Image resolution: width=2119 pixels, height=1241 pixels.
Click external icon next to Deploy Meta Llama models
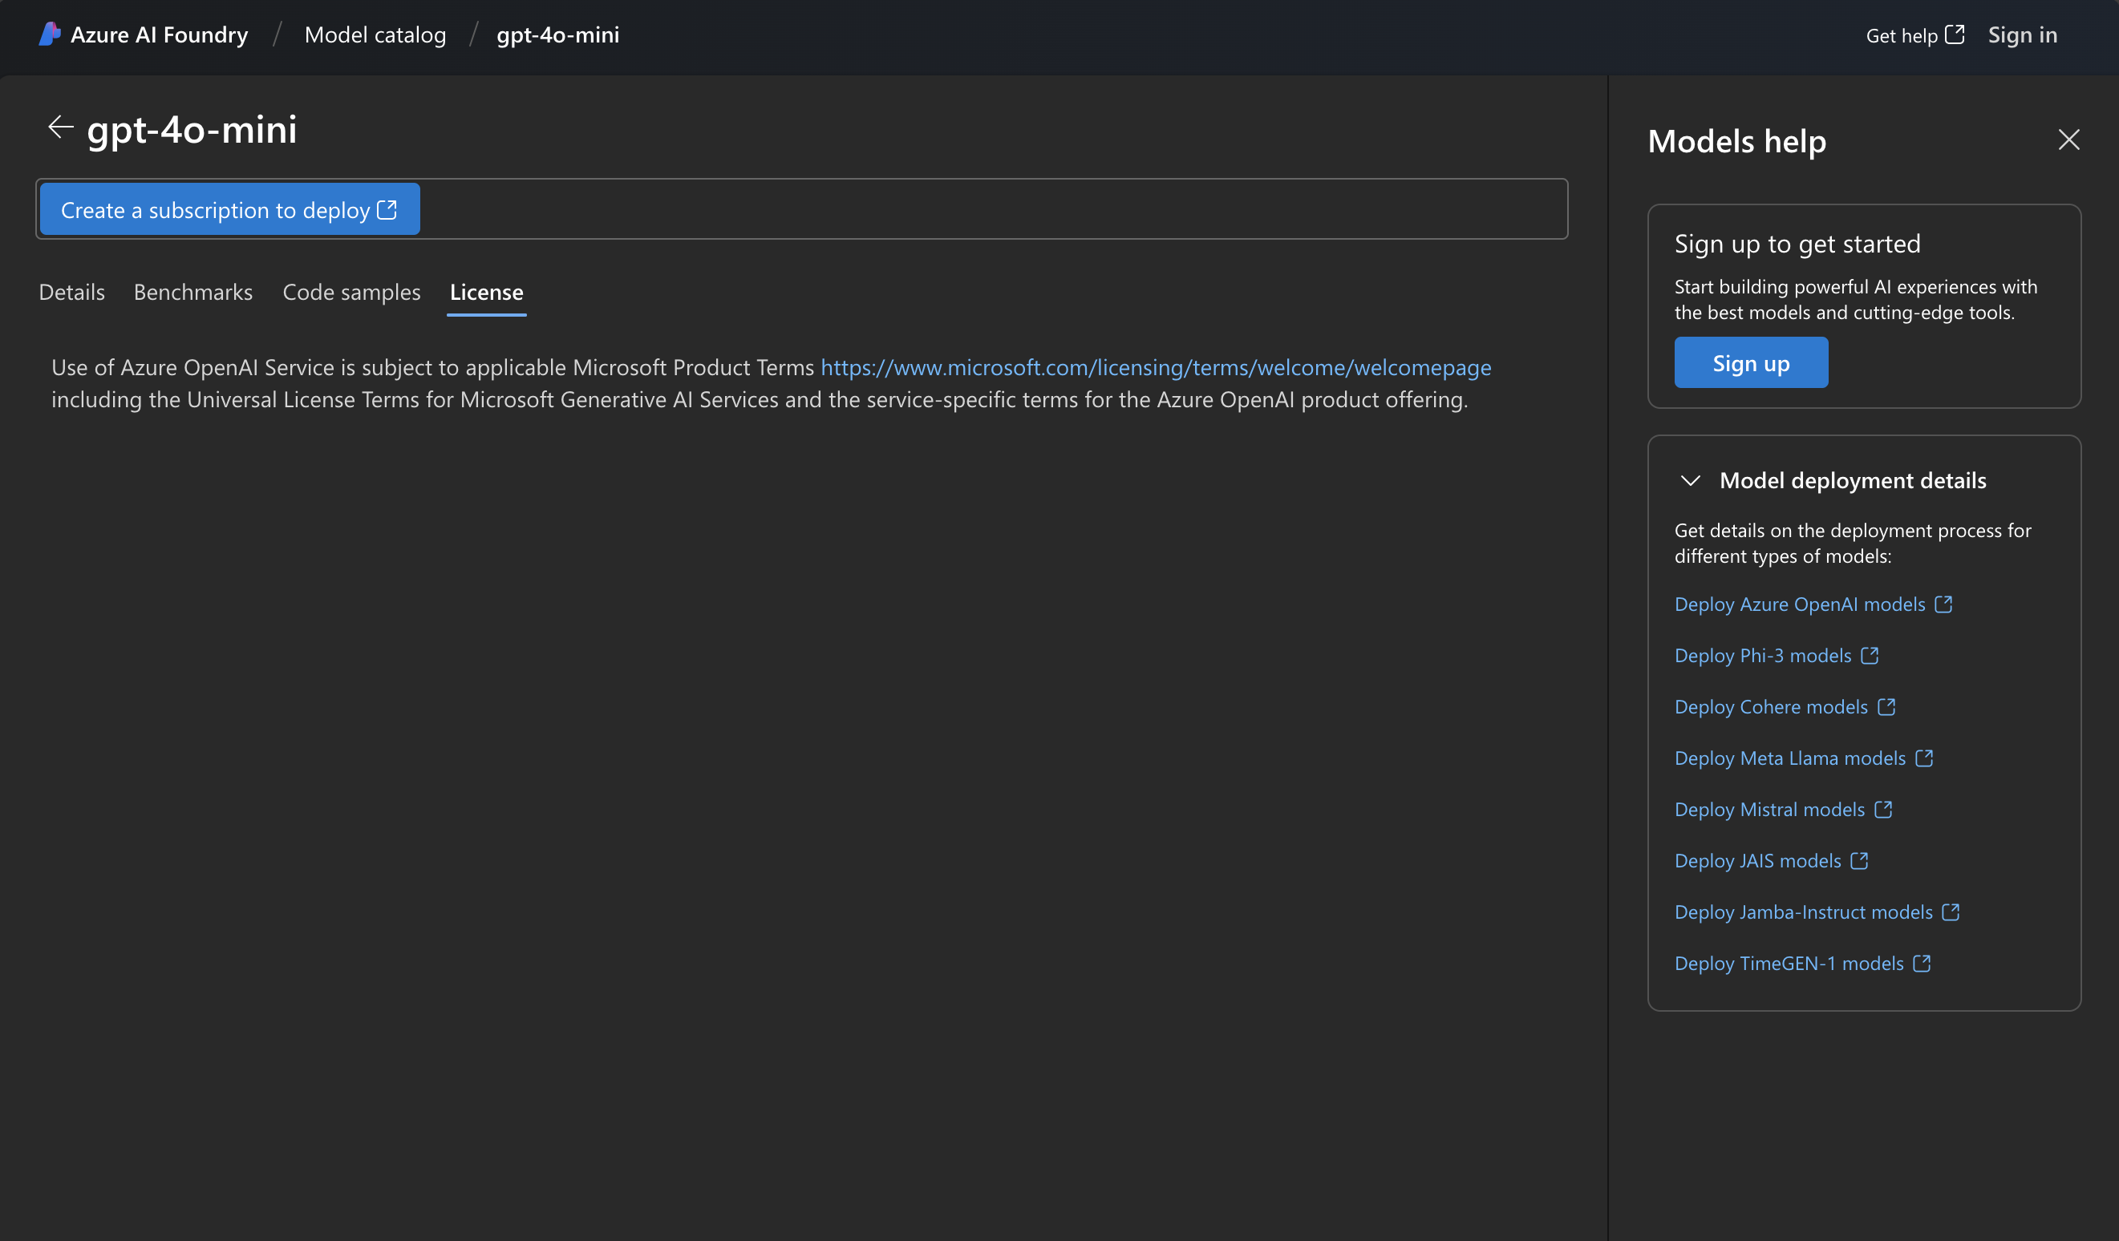(1924, 758)
